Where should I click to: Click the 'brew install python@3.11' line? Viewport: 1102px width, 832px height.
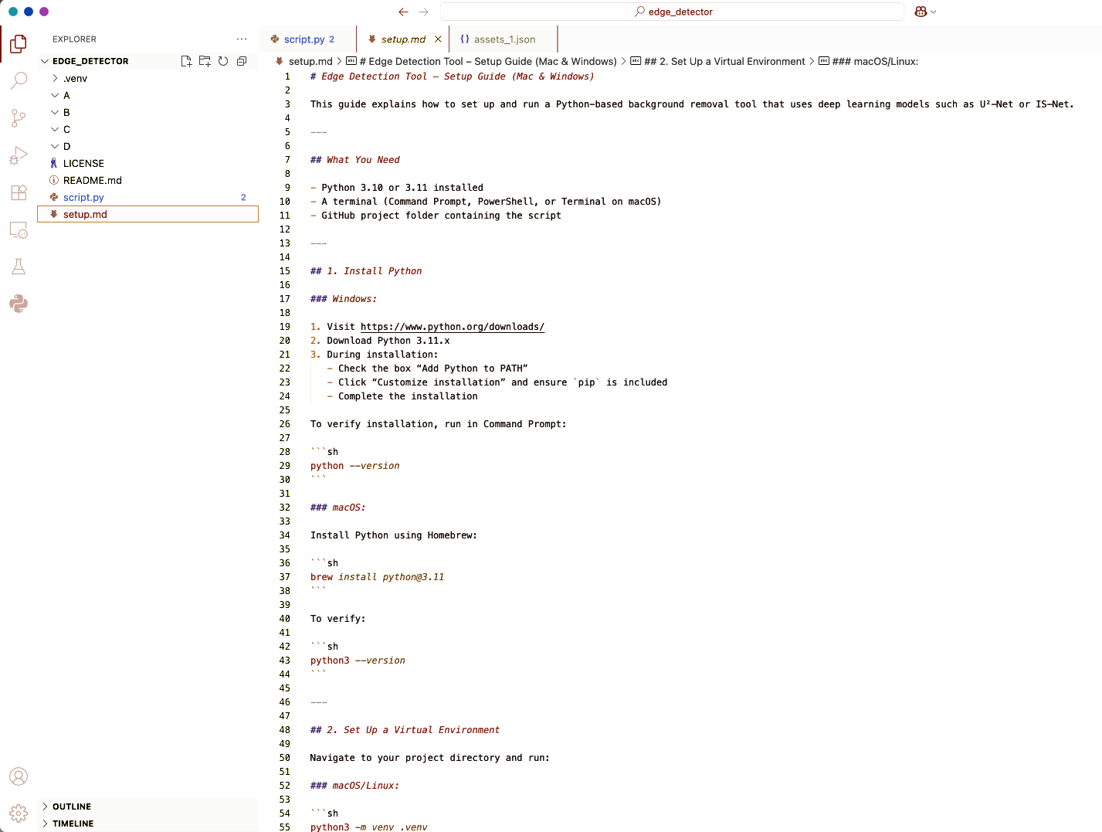(377, 577)
